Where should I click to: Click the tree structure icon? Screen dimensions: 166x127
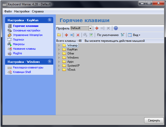(122, 35)
